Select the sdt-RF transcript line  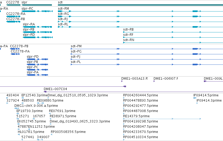tap(173, 37)
